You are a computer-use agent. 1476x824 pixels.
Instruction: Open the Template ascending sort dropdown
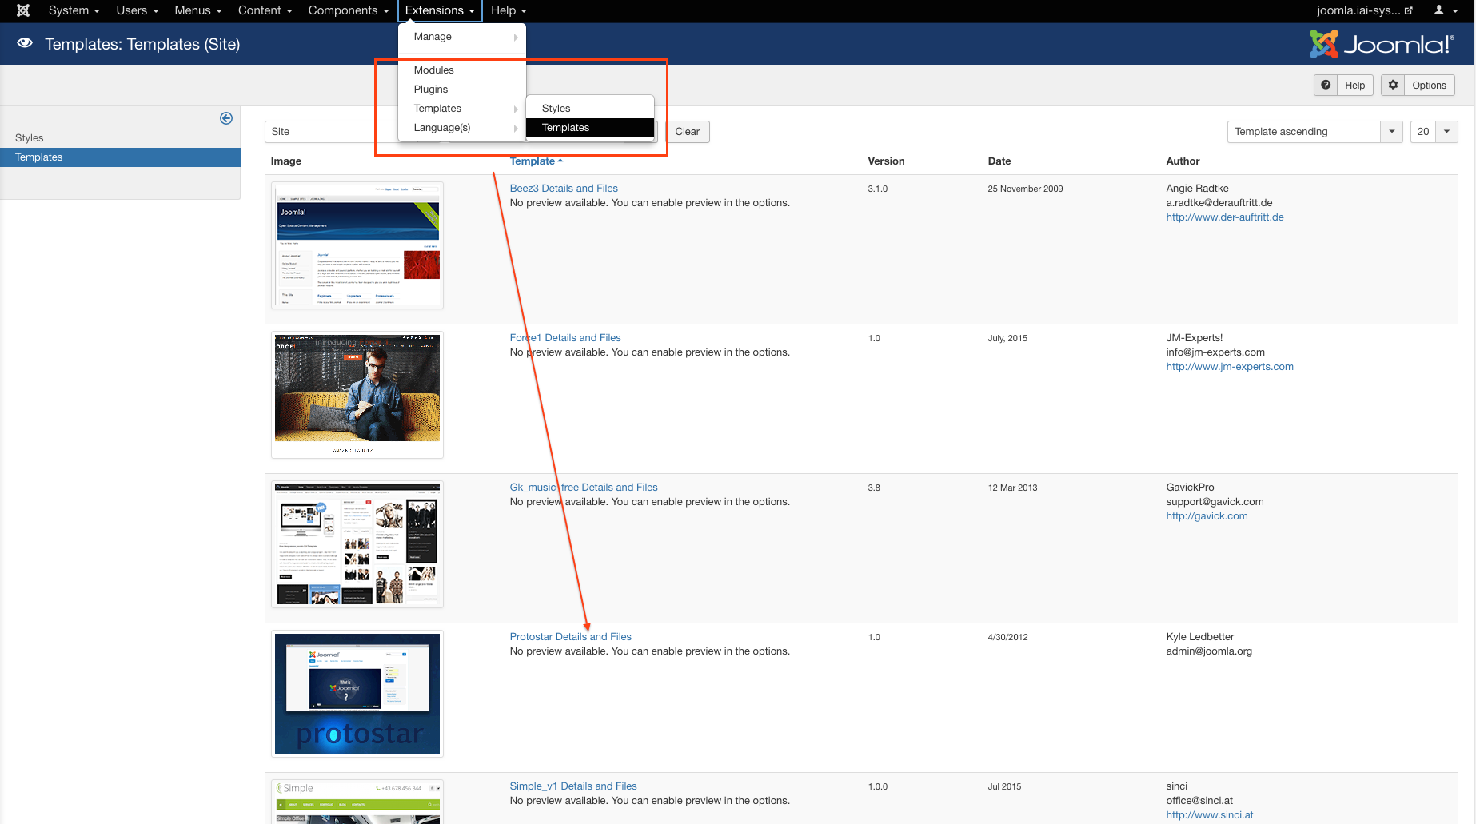click(1314, 132)
